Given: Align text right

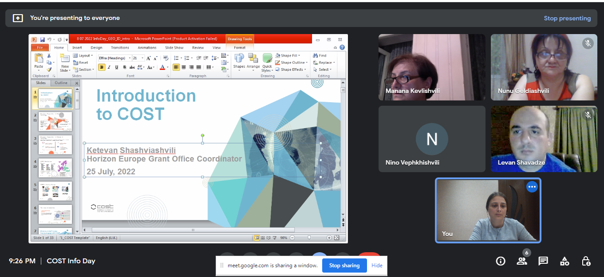Looking at the screenshot, I should tap(191, 67).
